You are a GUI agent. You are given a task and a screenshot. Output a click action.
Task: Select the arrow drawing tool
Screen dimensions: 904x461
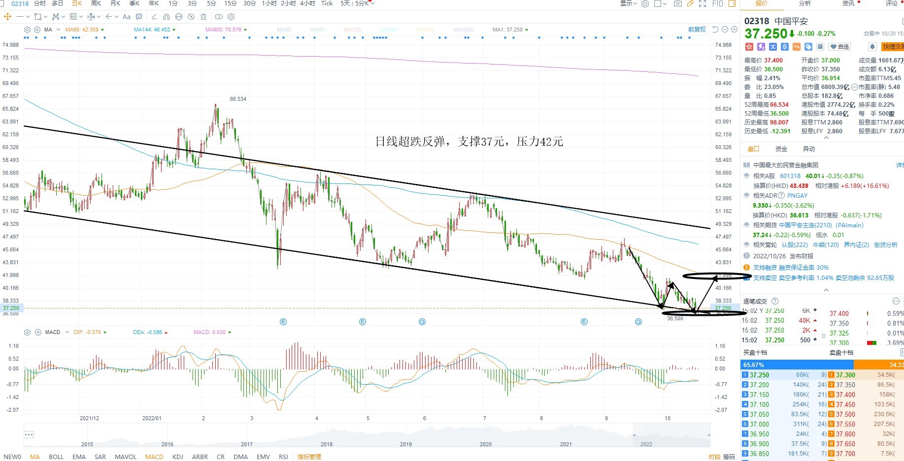coord(109,17)
